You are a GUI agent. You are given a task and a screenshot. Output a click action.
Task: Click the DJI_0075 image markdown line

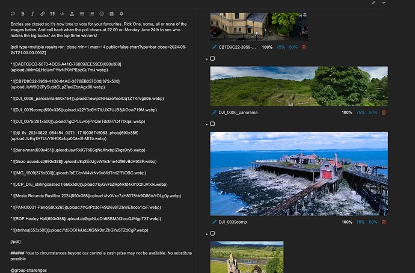pos(78,121)
